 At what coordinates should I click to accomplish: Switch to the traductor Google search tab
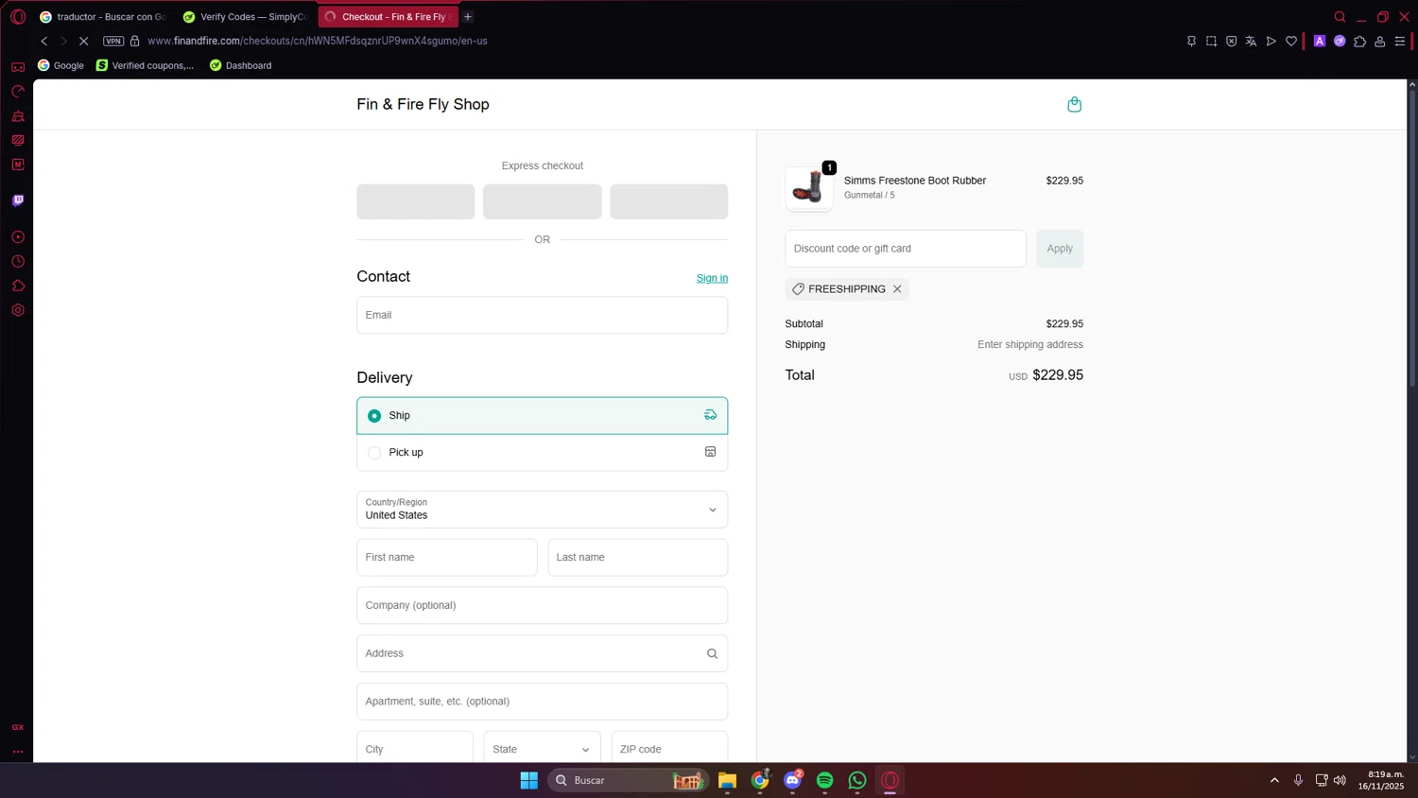coord(102,17)
